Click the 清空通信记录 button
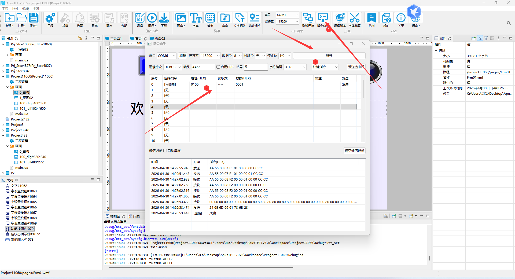The image size is (515, 279). tap(355, 151)
